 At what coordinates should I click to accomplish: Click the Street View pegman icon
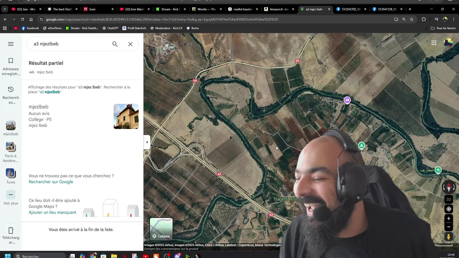tap(448, 236)
